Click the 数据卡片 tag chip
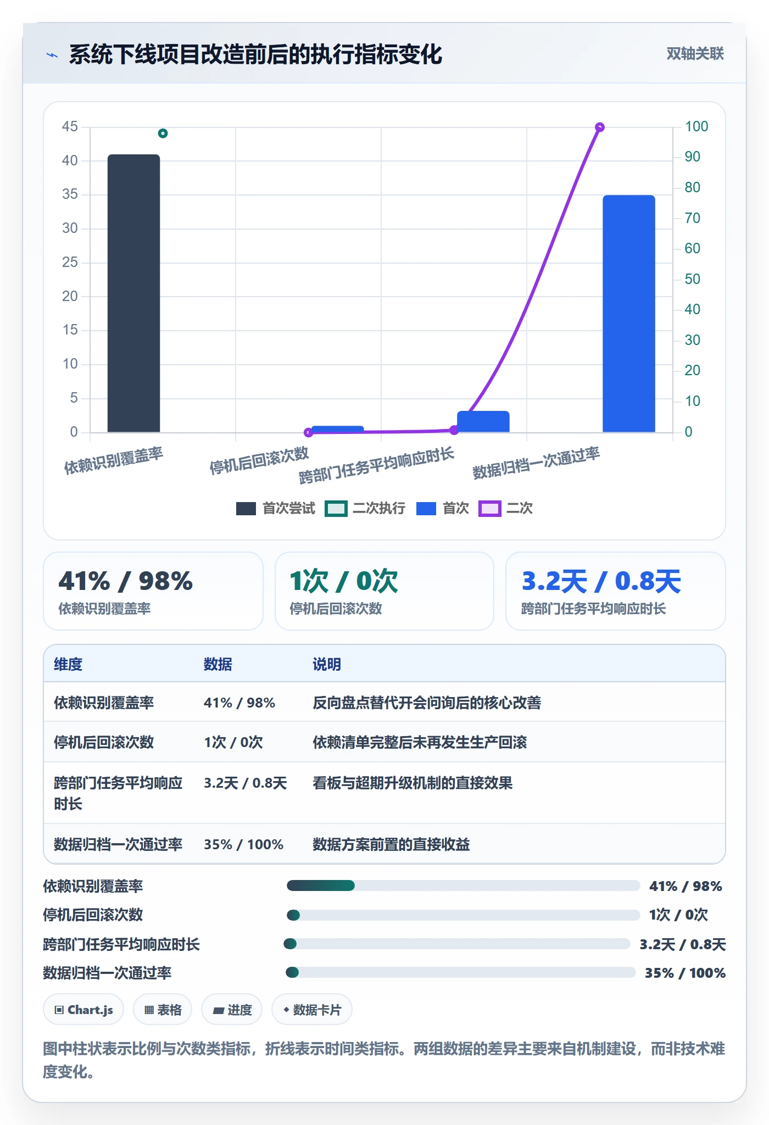The image size is (769, 1125). (312, 1010)
